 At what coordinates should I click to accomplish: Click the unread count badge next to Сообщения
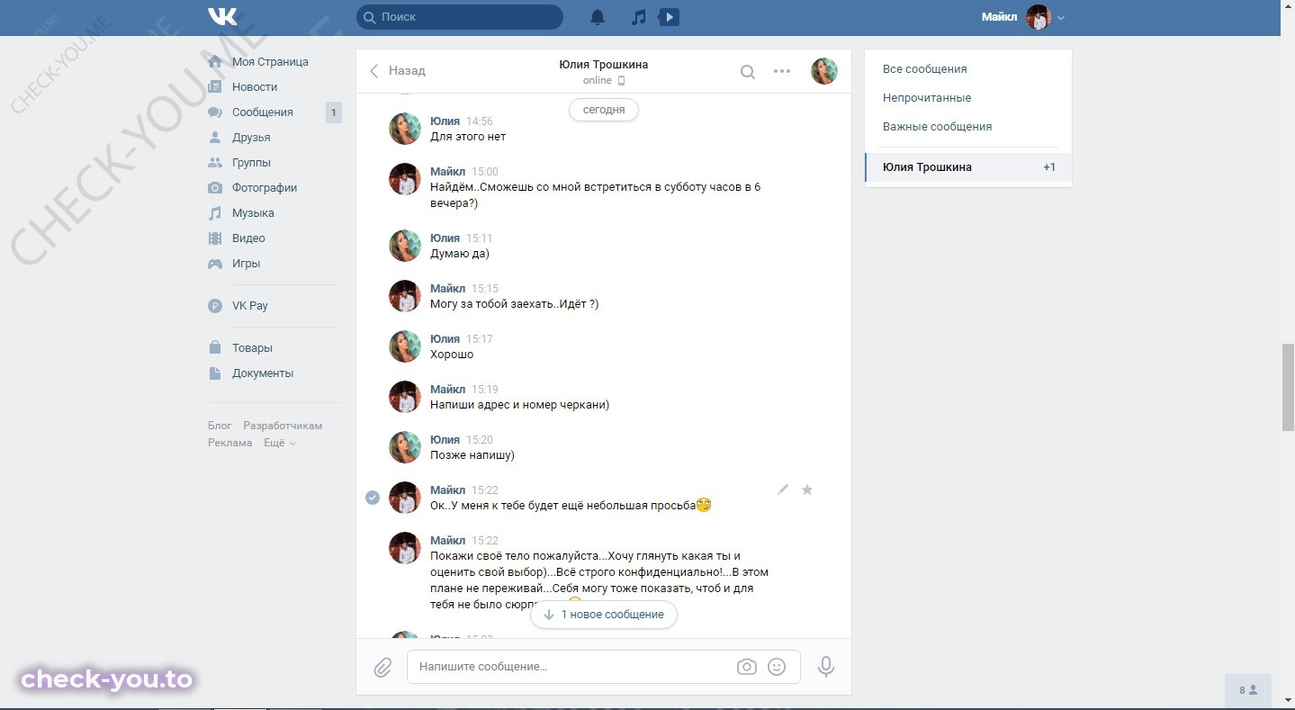pyautogui.click(x=334, y=112)
